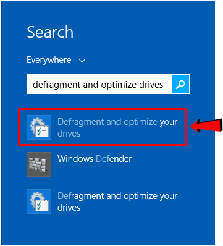Viewport: 223px width, 246px height.
Task: Click gear icon of bottom Defragment result
Action: [39, 201]
